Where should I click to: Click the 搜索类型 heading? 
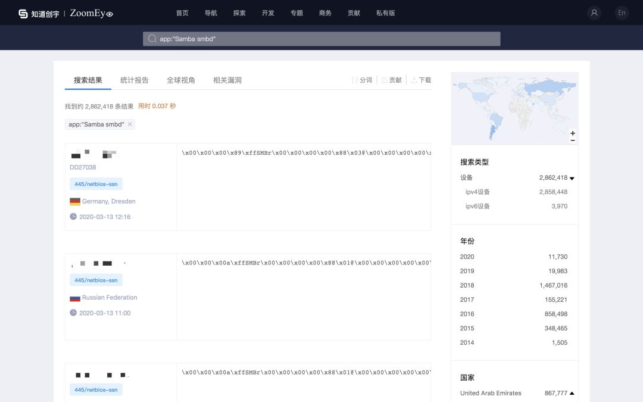[475, 162]
